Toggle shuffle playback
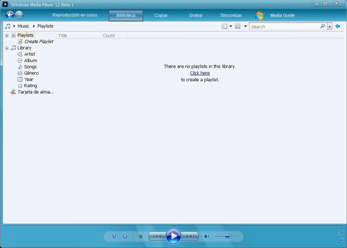The width and height of the screenshot is (347, 248). click(x=114, y=236)
